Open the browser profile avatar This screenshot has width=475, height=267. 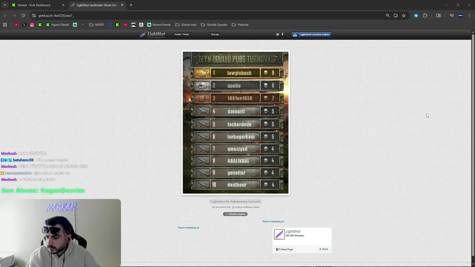461,16
